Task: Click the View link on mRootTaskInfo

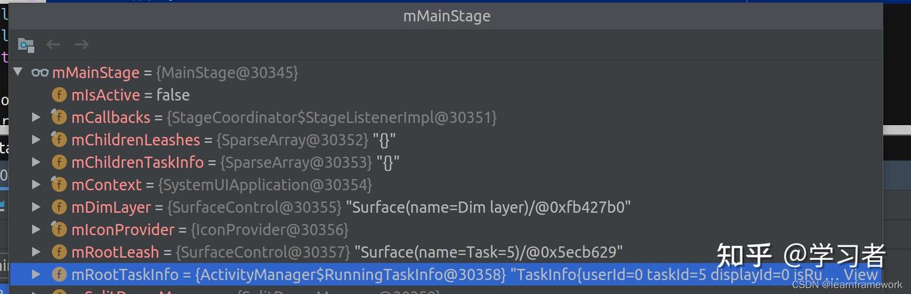Action: click(x=860, y=274)
